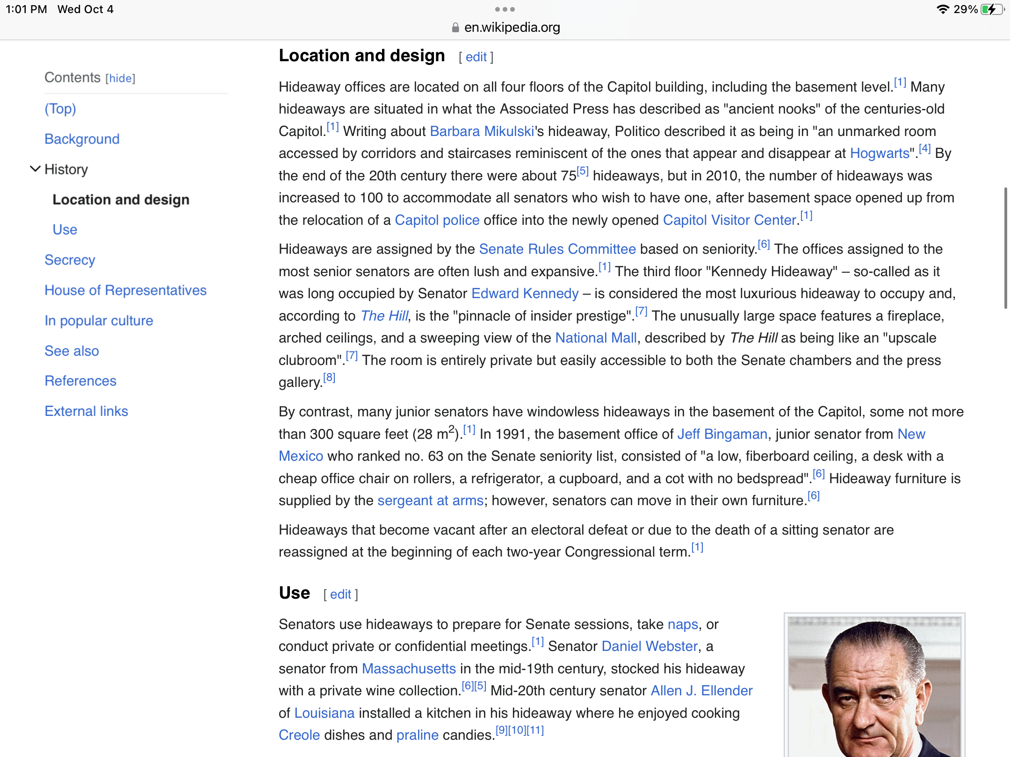Image resolution: width=1010 pixels, height=757 pixels.
Task: Open Senate Rules Committee link
Action: 557,249
